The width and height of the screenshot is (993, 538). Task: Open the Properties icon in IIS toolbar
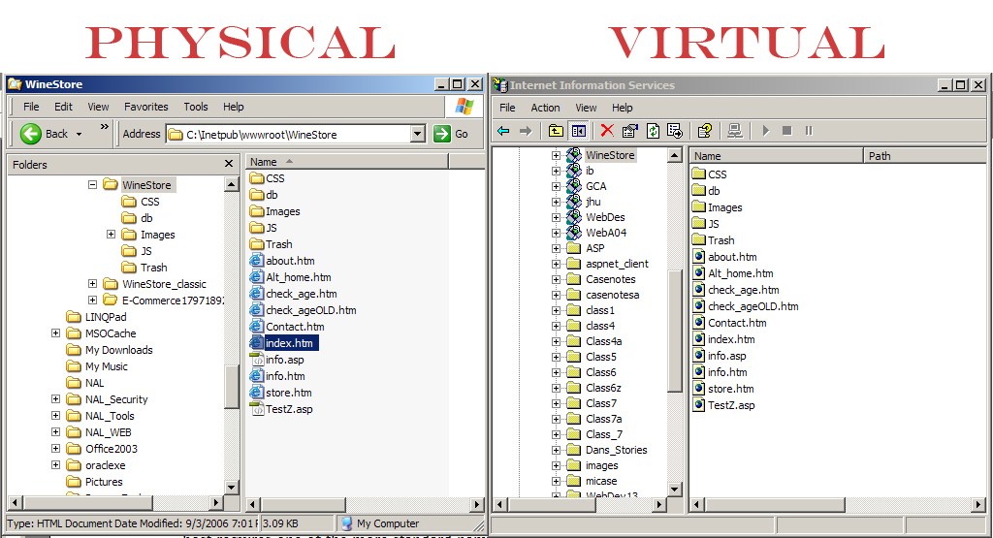(629, 131)
